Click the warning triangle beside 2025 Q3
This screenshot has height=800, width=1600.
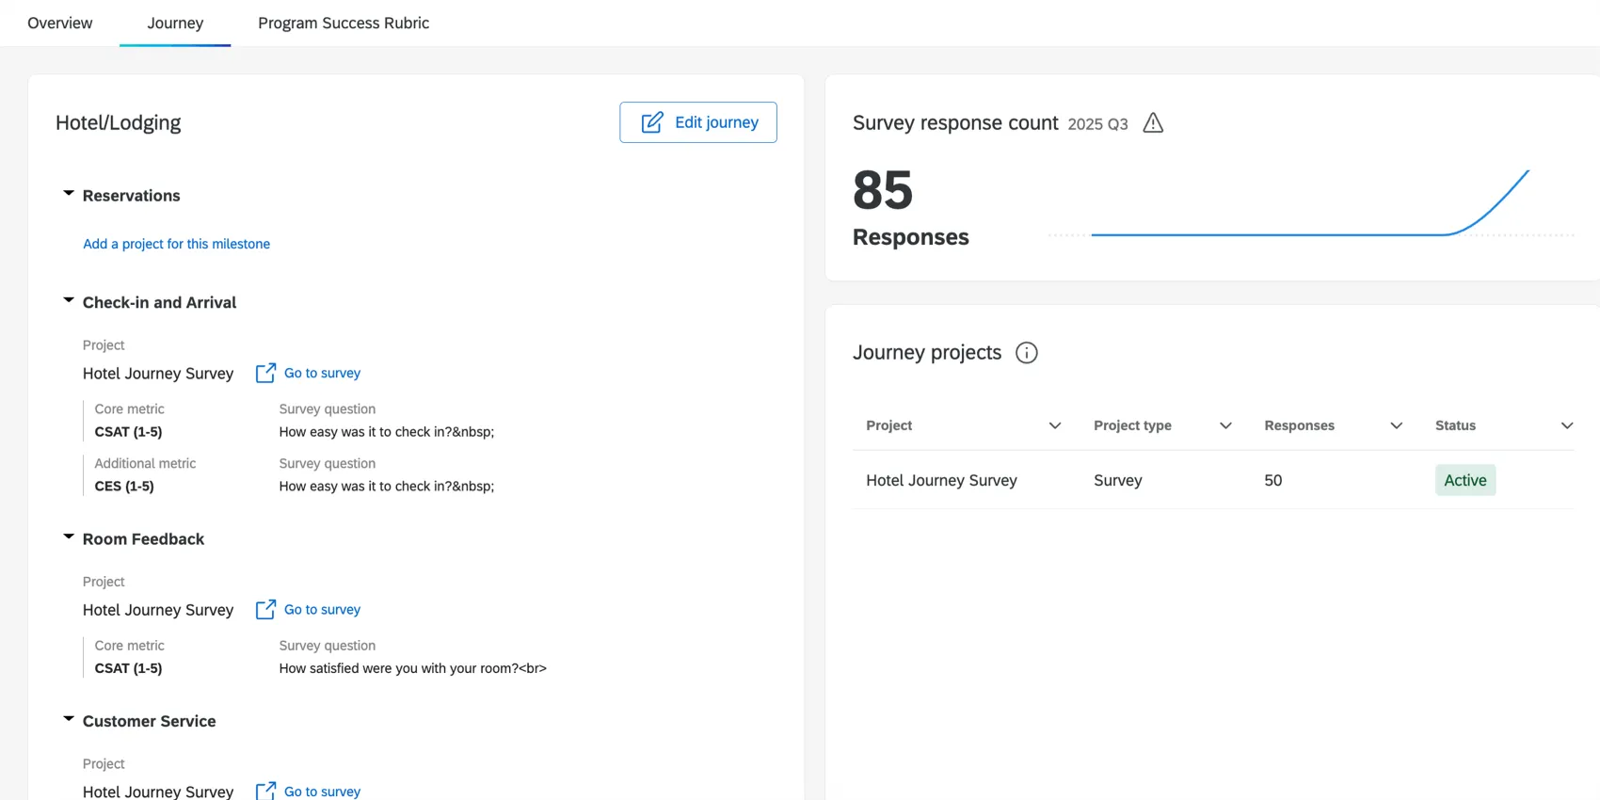1153,123
